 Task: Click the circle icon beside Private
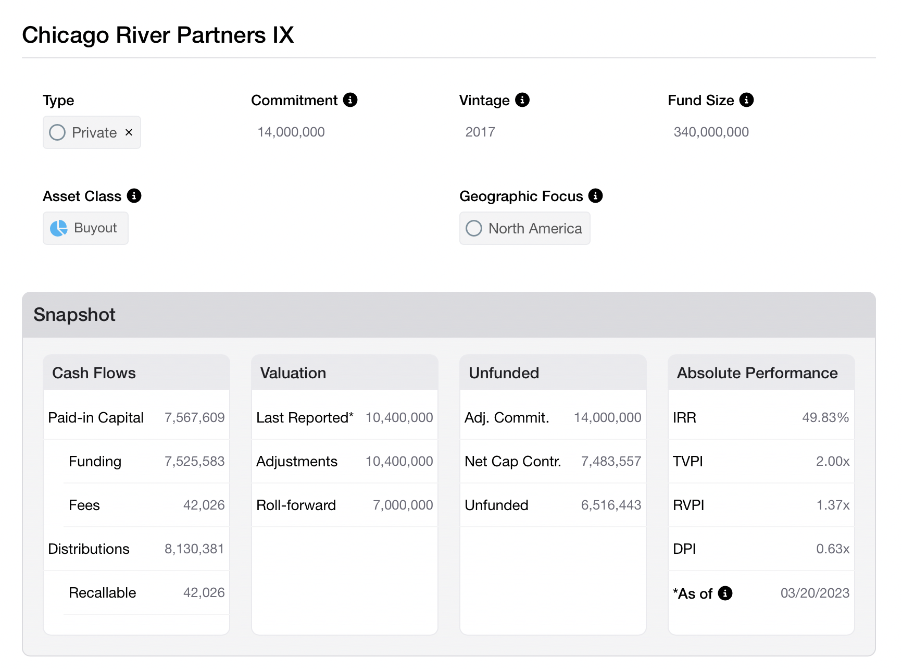pyautogui.click(x=57, y=132)
